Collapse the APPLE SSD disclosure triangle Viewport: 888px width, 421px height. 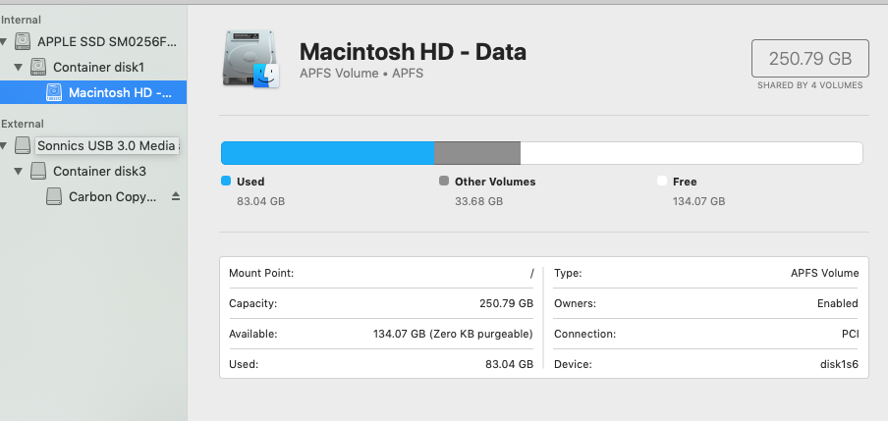[x=5, y=42]
